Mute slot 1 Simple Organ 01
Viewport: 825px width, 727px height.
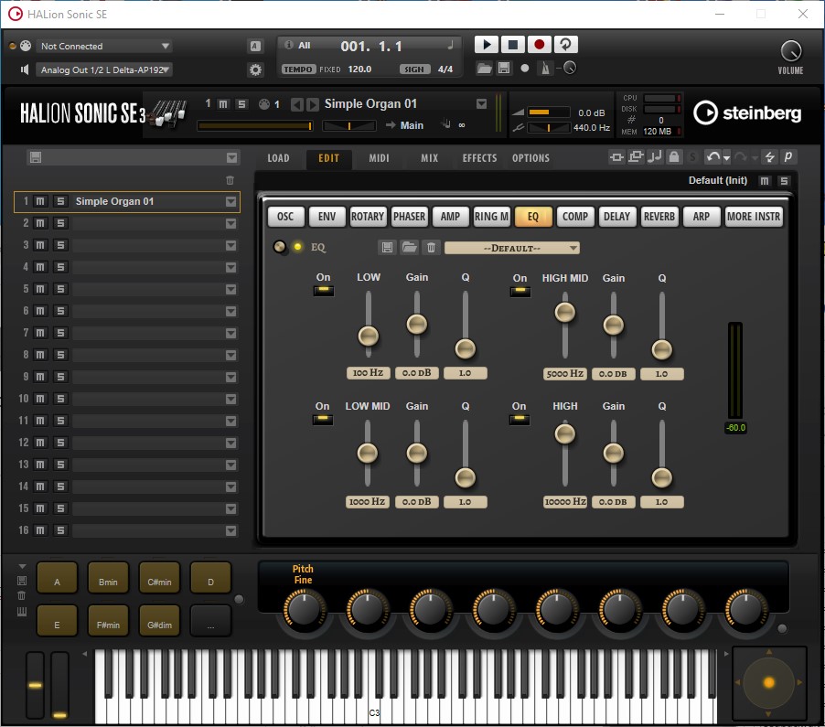(x=40, y=201)
